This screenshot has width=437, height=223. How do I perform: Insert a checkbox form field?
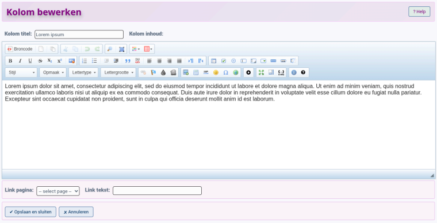tap(224, 61)
